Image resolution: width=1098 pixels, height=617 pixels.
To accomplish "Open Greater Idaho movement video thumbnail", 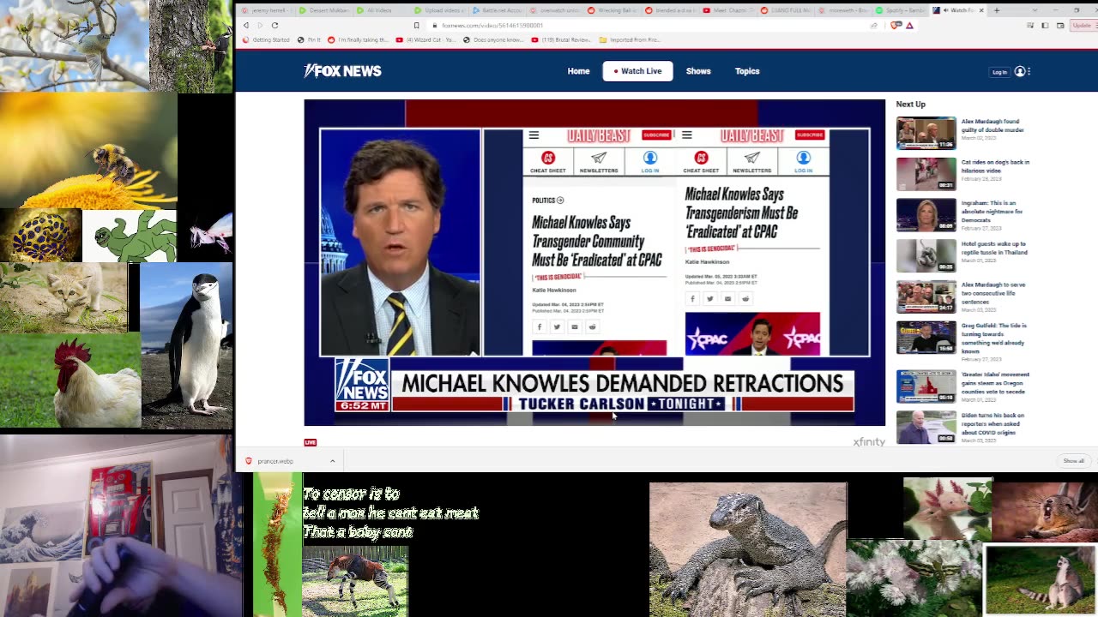I will point(926,386).
